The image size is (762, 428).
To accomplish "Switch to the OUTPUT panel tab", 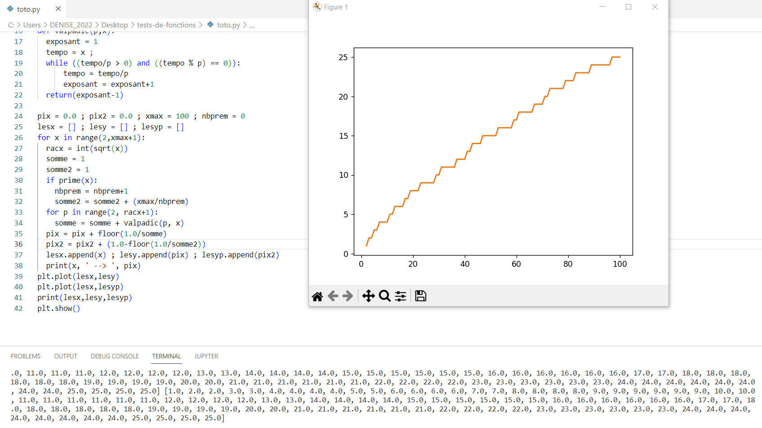I will click(x=66, y=356).
